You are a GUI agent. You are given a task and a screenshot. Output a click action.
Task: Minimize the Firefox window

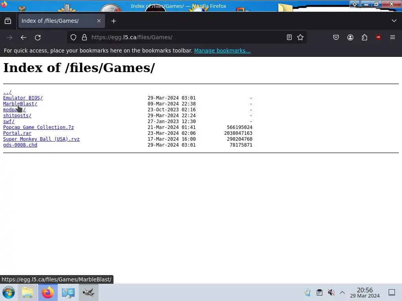tap(366, 4)
